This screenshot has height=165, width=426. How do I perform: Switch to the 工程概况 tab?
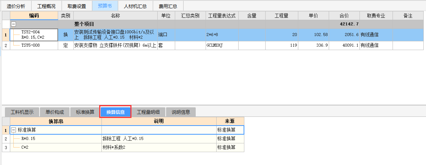click(x=46, y=6)
